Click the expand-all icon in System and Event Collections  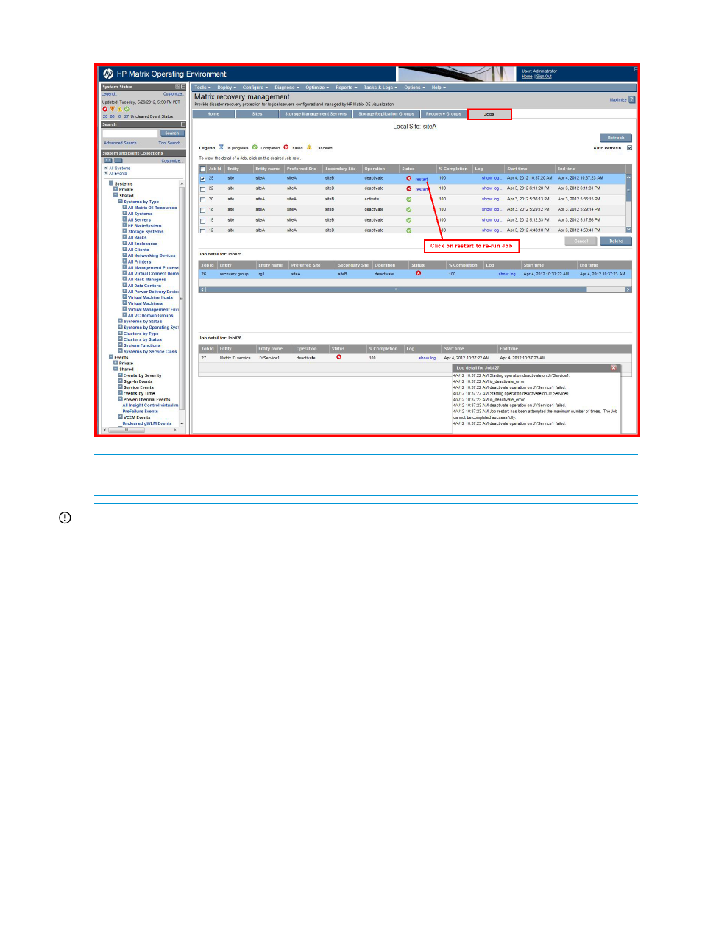107,160
